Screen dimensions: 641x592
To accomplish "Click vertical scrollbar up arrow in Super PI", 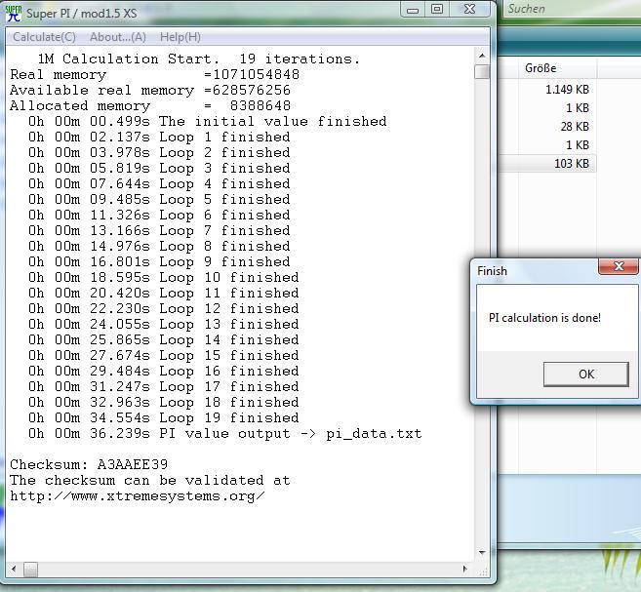I will (x=482, y=56).
